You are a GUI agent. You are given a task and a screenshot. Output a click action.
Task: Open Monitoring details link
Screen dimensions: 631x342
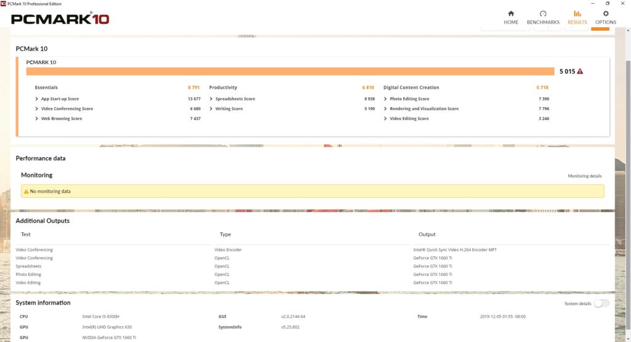point(585,176)
